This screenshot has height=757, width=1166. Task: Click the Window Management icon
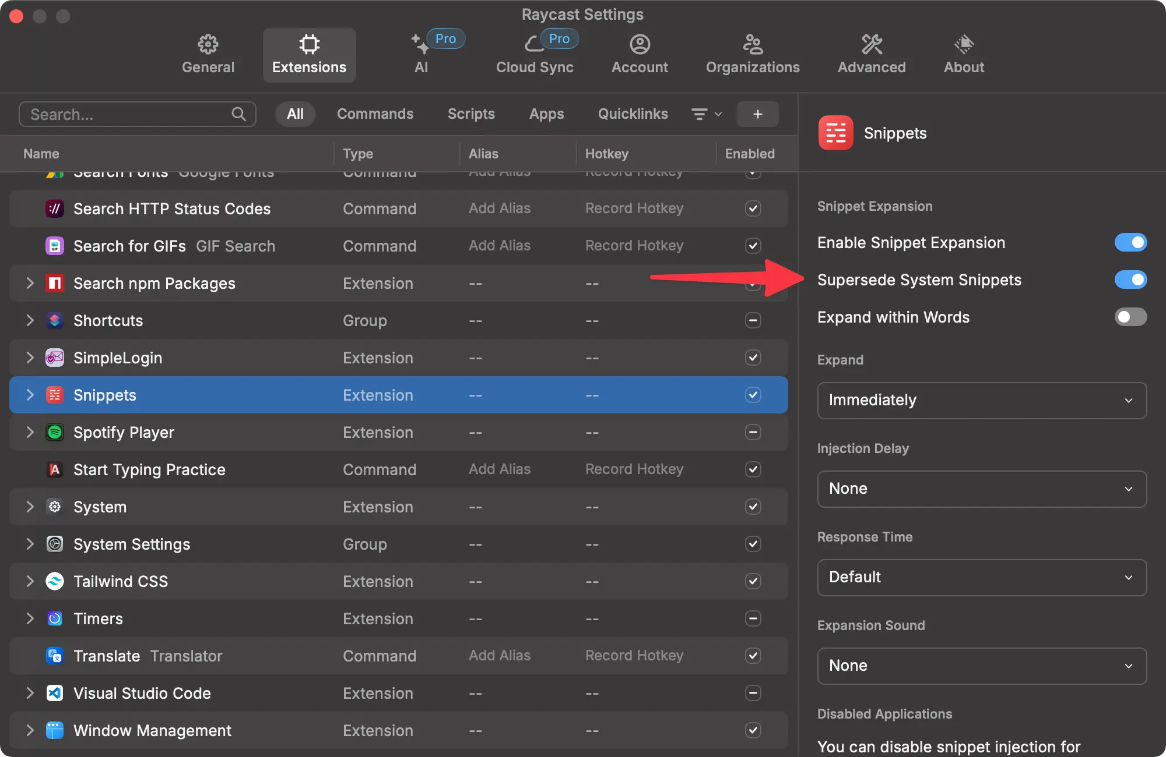click(55, 730)
